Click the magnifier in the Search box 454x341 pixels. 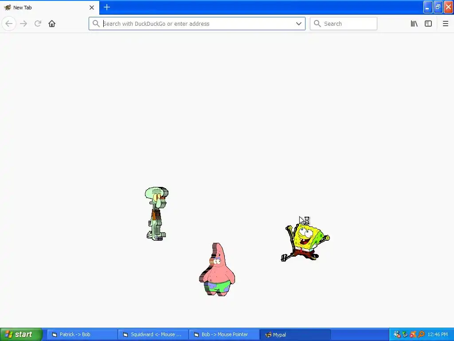(x=317, y=24)
